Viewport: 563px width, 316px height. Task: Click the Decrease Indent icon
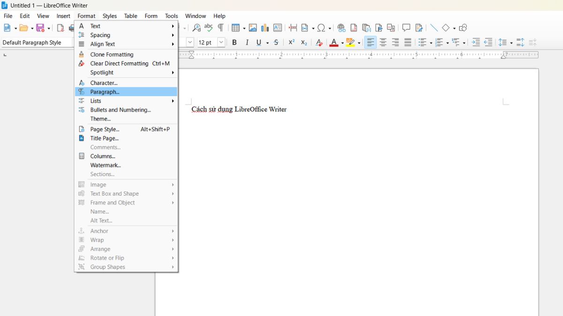pyautogui.click(x=488, y=43)
